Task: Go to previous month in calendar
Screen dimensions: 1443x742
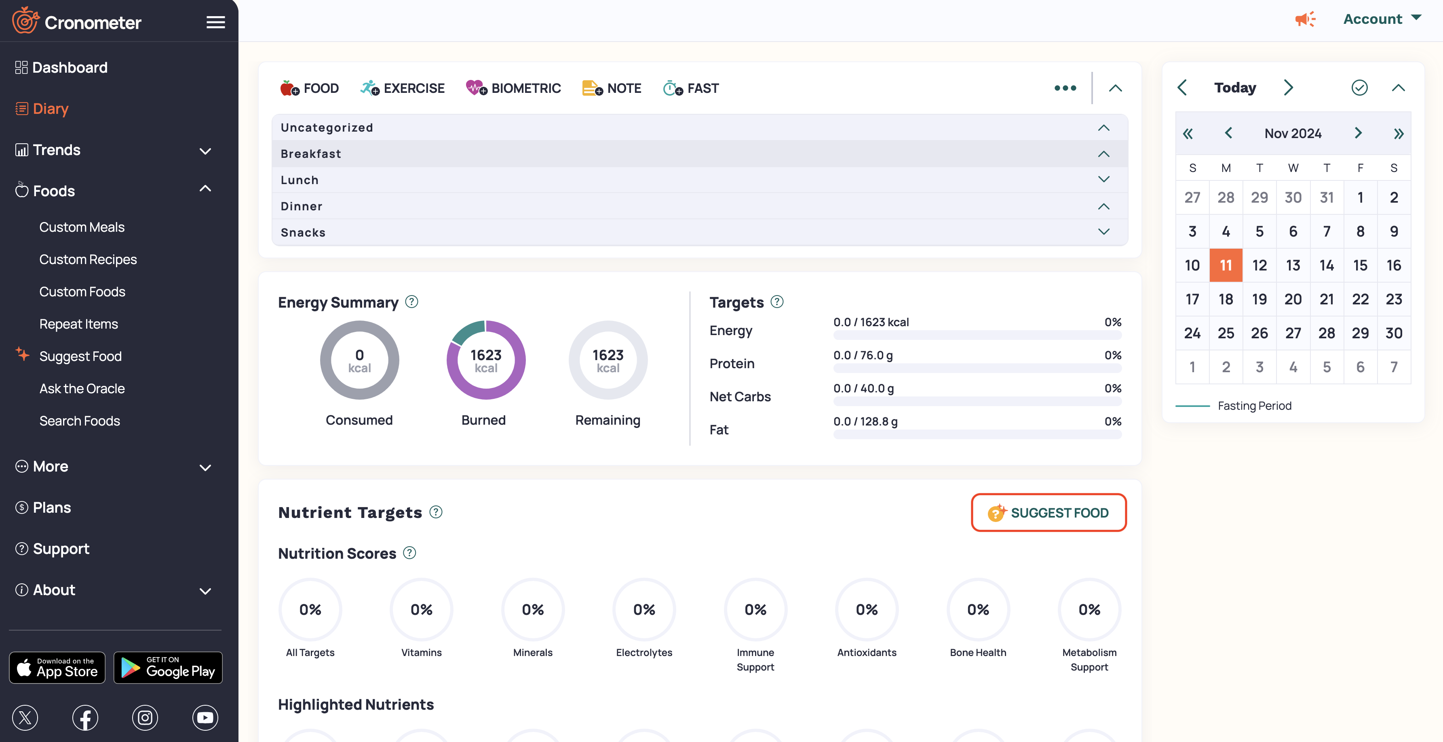Action: pos(1228,133)
